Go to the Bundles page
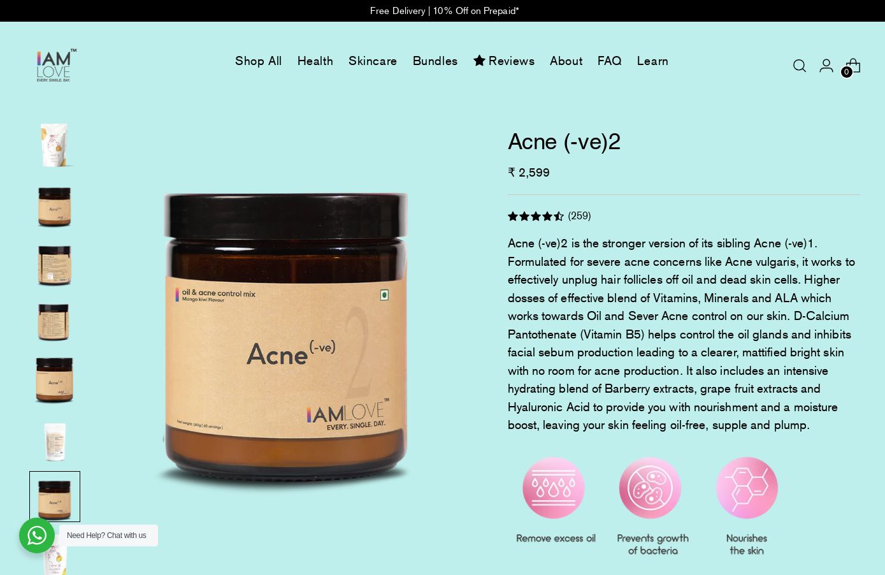Image resolution: width=885 pixels, height=575 pixels. (435, 61)
